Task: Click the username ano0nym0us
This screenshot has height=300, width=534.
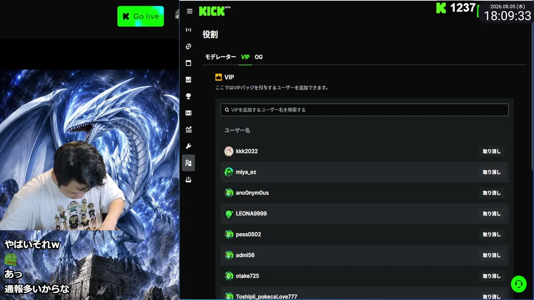Action: pos(252,193)
